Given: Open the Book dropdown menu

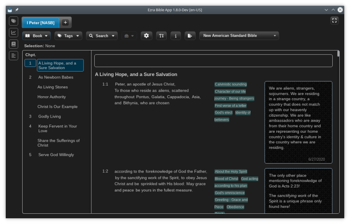Looking at the screenshot, I should click(36, 36).
